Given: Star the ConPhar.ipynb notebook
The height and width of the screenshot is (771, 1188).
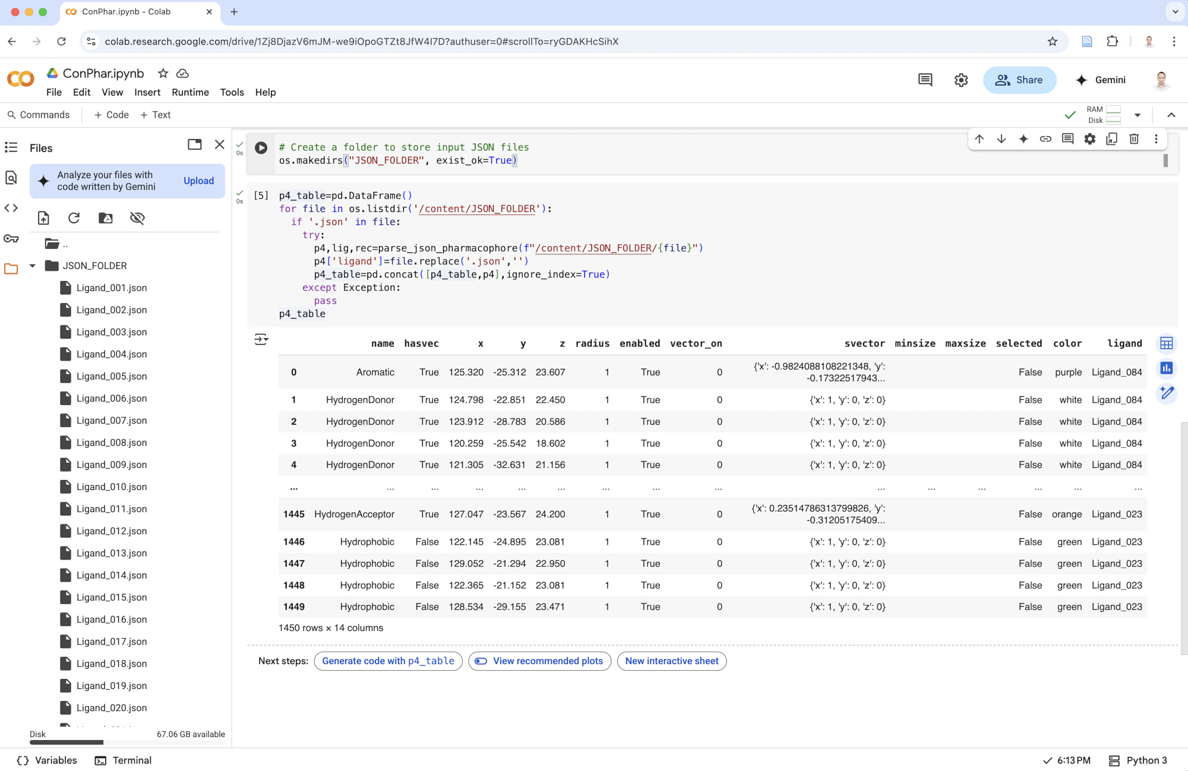Looking at the screenshot, I should click(x=163, y=73).
